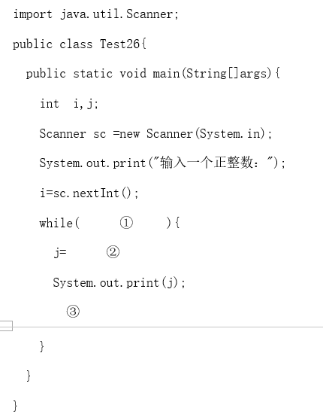Click the small box at page break line
This screenshot has height=417, width=323.
6,326
